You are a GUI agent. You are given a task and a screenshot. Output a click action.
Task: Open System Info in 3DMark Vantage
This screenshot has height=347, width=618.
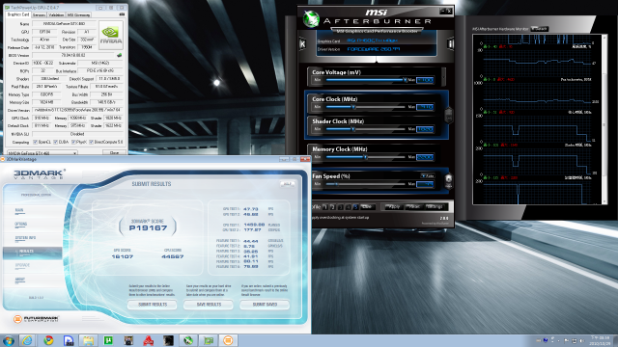click(x=25, y=238)
